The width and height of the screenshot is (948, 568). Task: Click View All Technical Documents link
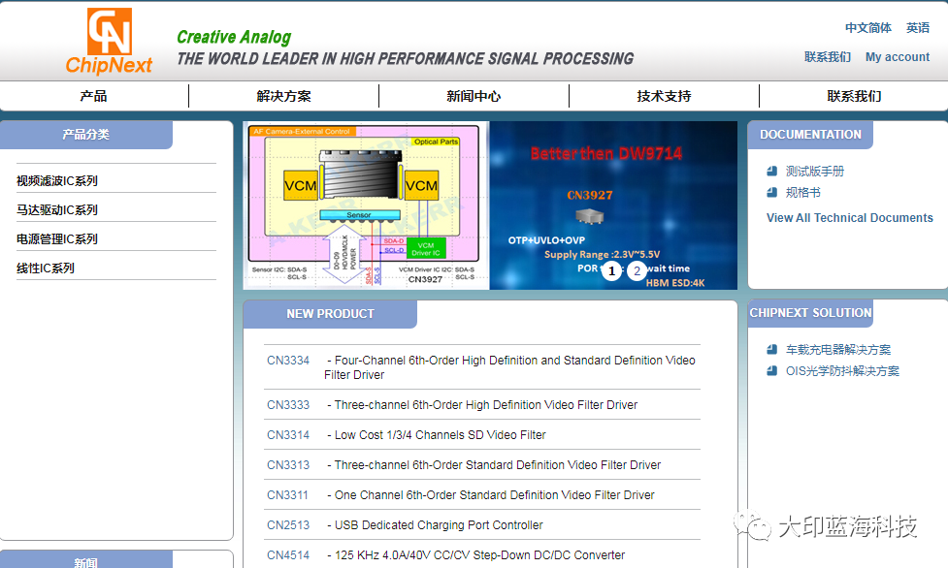849,218
